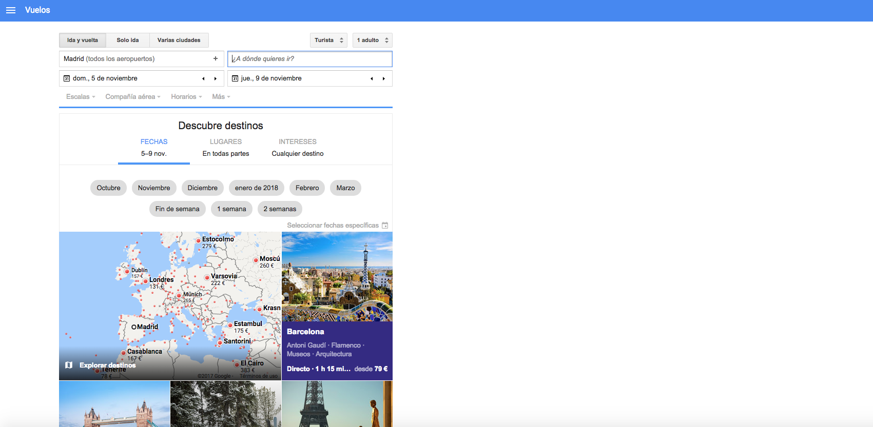This screenshot has width=873, height=427.
Task: Click the Explorar destinos map icon
Action: (69, 365)
